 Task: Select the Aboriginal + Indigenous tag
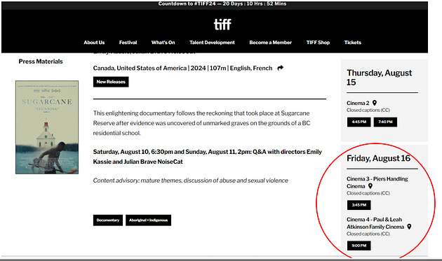coord(148,220)
